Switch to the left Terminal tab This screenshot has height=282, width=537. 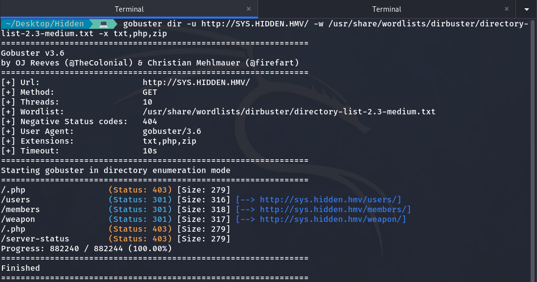(129, 9)
